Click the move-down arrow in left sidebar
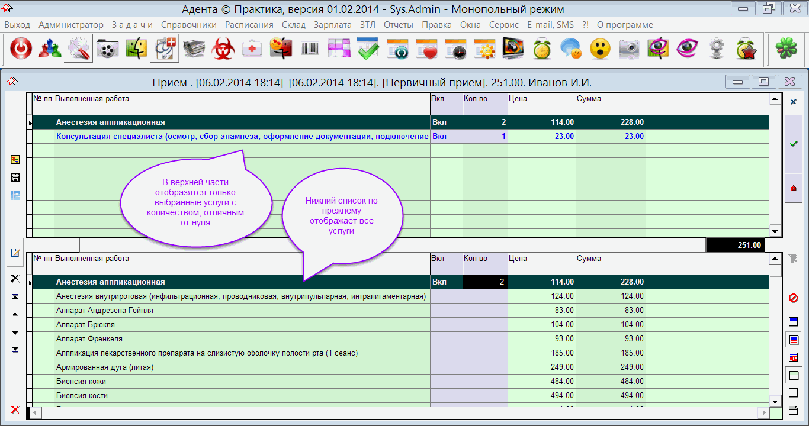 coord(15,333)
